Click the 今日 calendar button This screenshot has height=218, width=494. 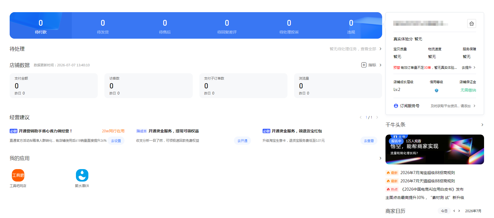pyautogui.click(x=444, y=211)
